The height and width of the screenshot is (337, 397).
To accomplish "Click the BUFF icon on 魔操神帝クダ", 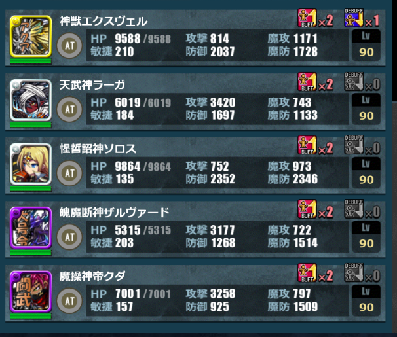I will (307, 273).
